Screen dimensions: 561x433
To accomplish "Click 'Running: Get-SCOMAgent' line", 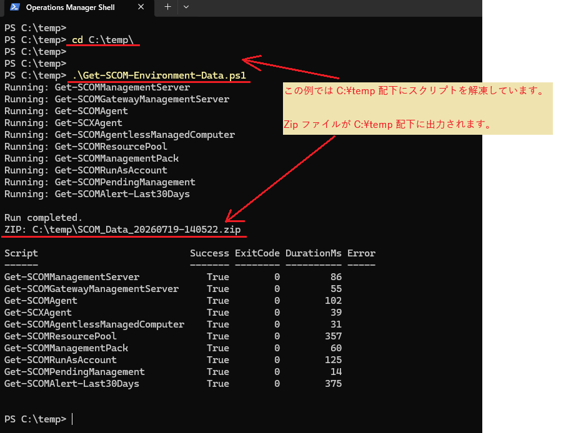I will [66, 111].
